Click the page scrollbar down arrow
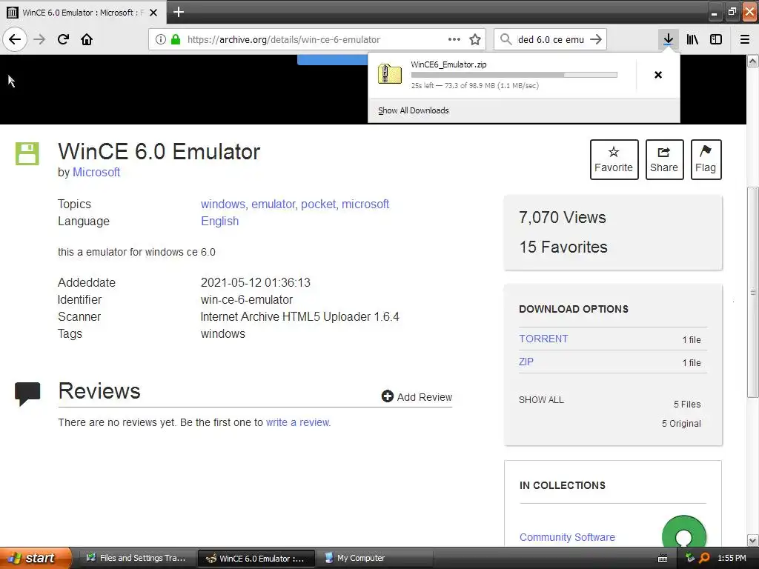Image resolution: width=759 pixels, height=569 pixels. click(753, 540)
